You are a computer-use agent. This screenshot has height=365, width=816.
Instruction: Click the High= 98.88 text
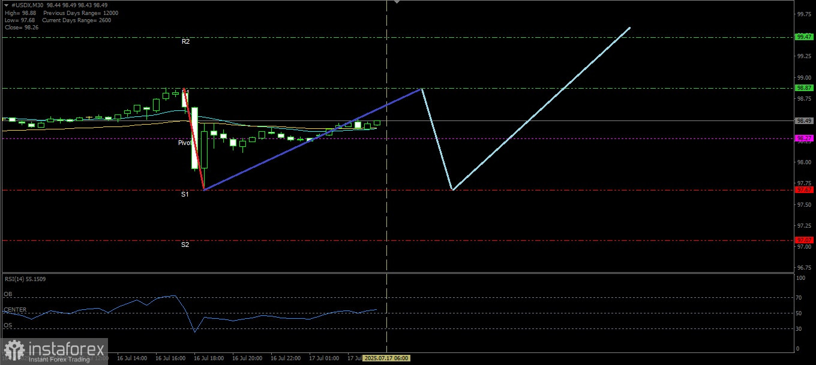(x=20, y=13)
